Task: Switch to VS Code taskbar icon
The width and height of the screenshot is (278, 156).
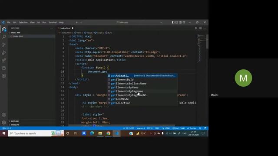Action: point(116,133)
